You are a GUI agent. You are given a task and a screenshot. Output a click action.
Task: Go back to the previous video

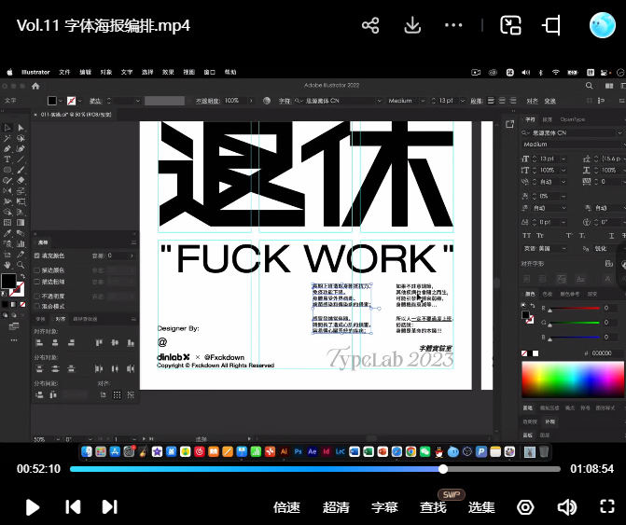73,507
